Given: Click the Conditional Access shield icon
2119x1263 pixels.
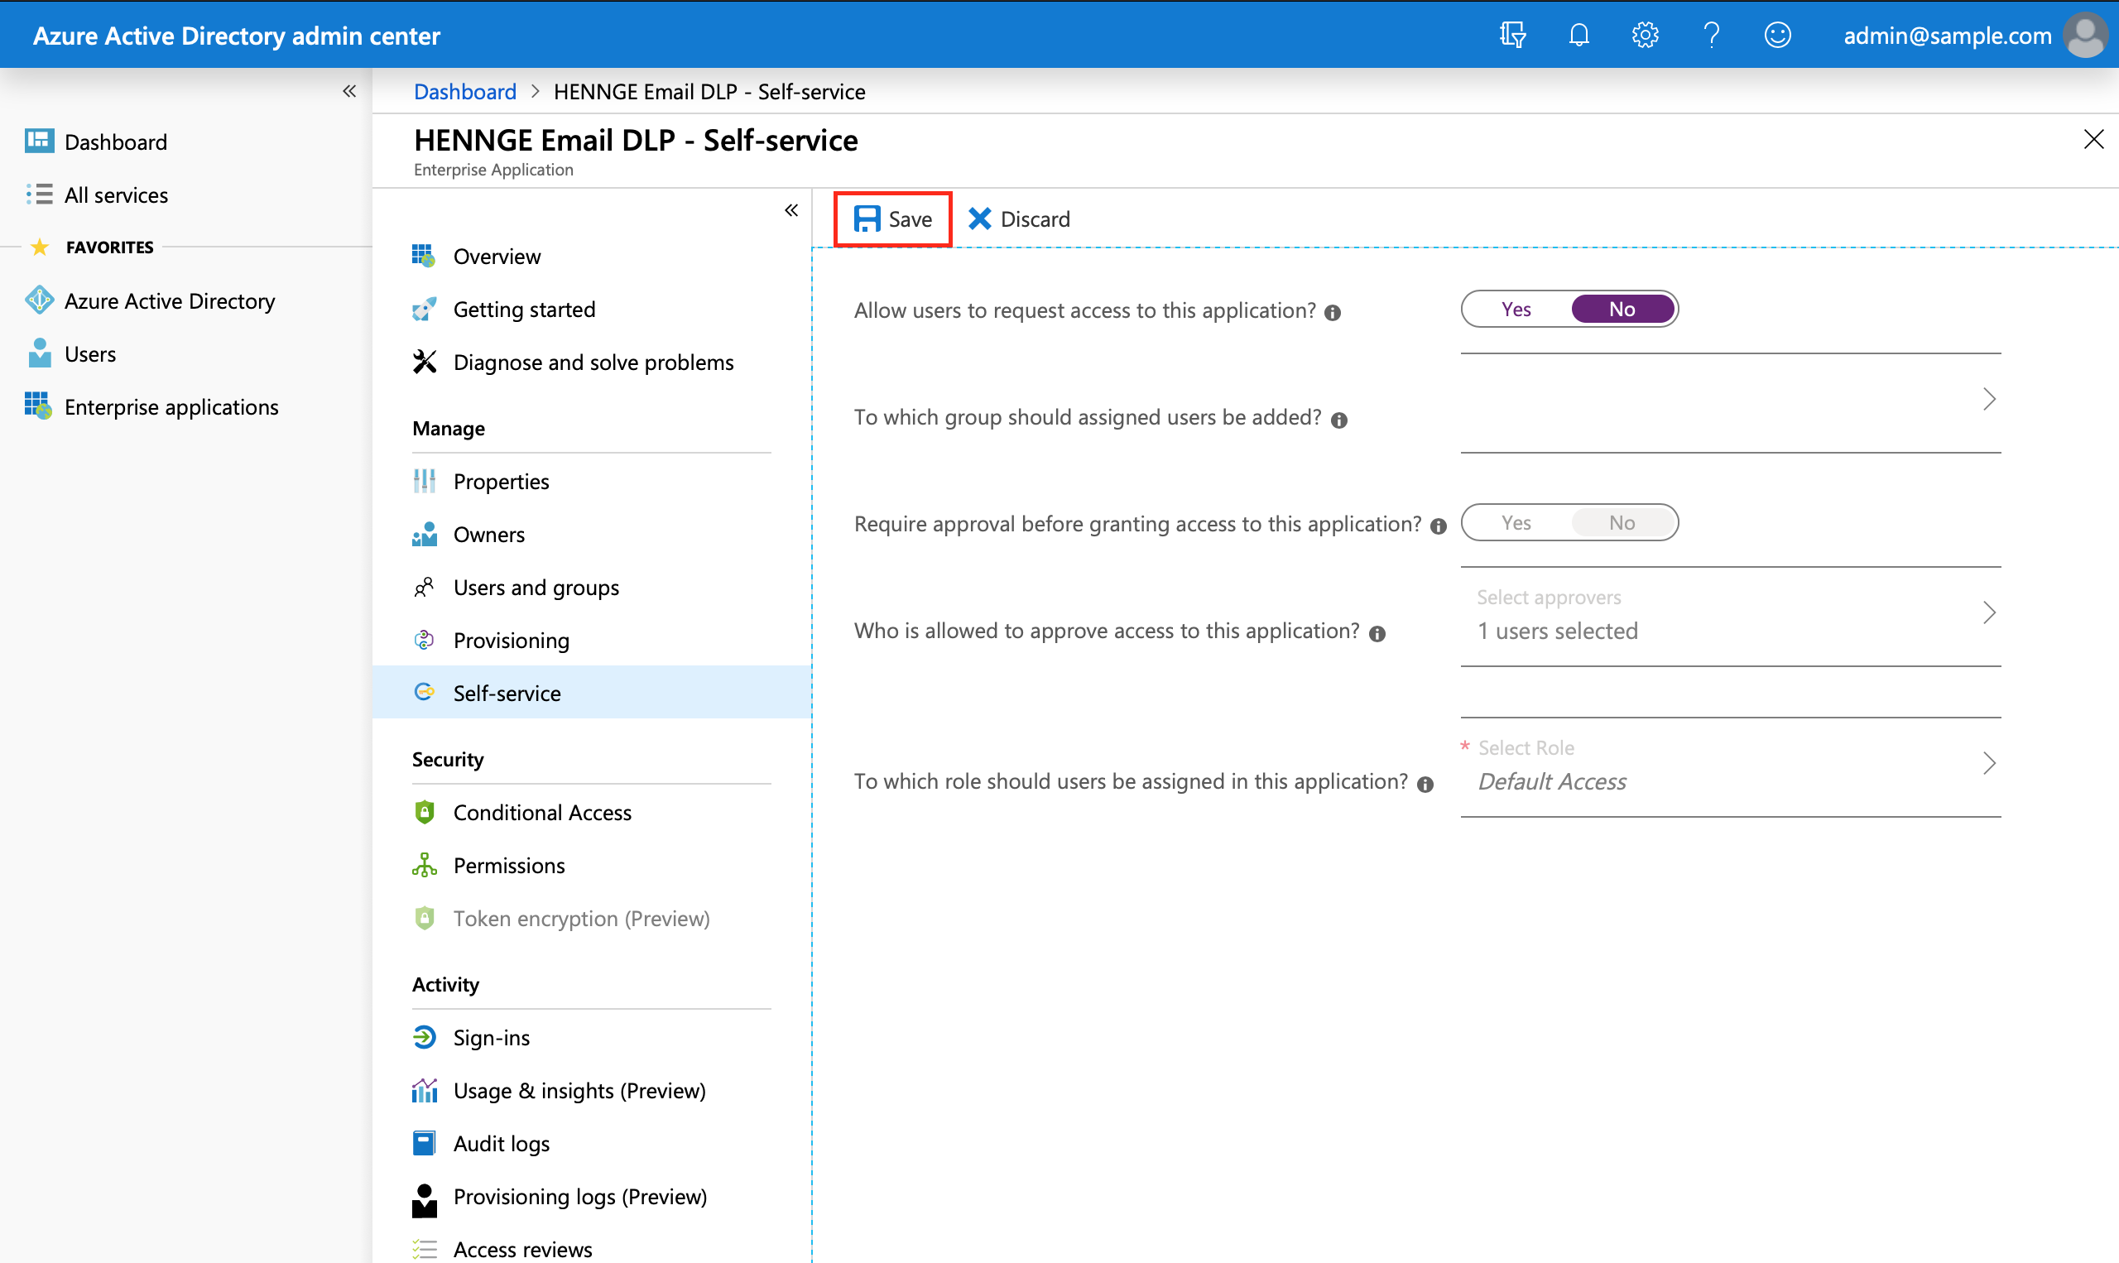Looking at the screenshot, I should 424,812.
